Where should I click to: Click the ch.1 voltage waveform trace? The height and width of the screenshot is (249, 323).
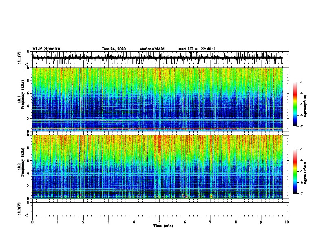click(157, 58)
